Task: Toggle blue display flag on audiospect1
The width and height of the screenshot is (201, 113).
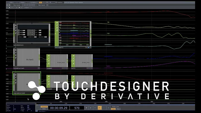Action: tap(88, 47)
